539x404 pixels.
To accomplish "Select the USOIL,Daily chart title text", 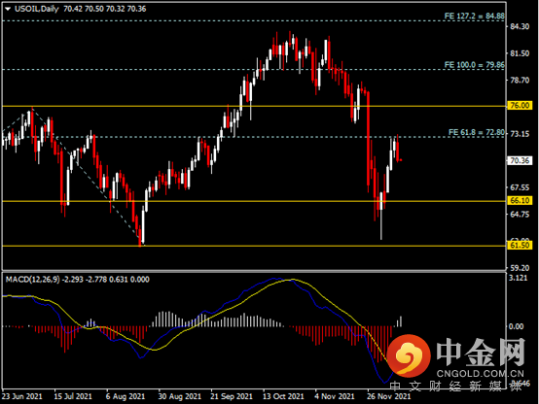I will 37,9.
